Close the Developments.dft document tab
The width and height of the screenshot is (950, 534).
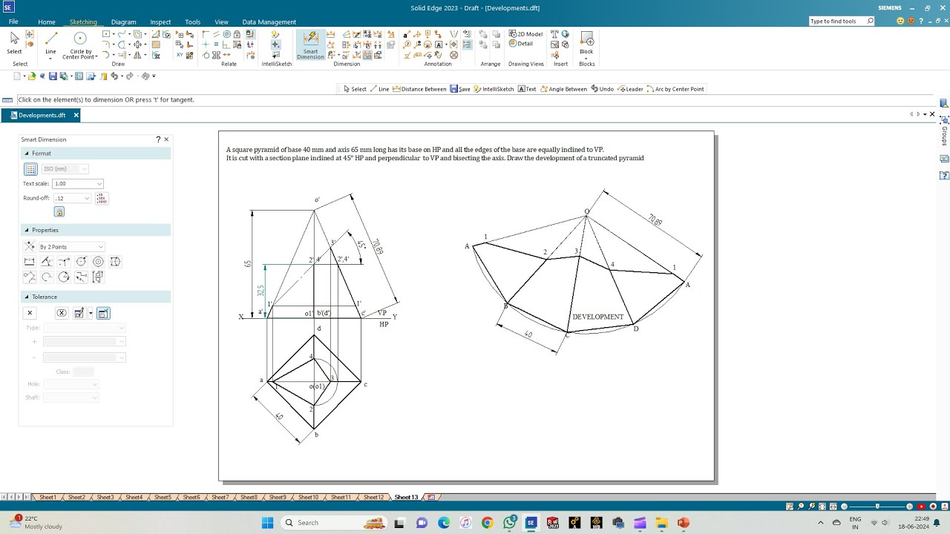click(76, 116)
